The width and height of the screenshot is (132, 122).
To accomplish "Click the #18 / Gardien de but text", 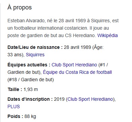I will pyautogui.click(x=31, y=80).
